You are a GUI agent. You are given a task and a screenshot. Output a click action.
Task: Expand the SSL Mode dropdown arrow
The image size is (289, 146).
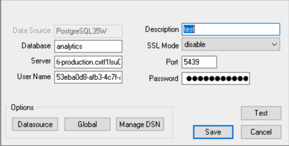275,45
